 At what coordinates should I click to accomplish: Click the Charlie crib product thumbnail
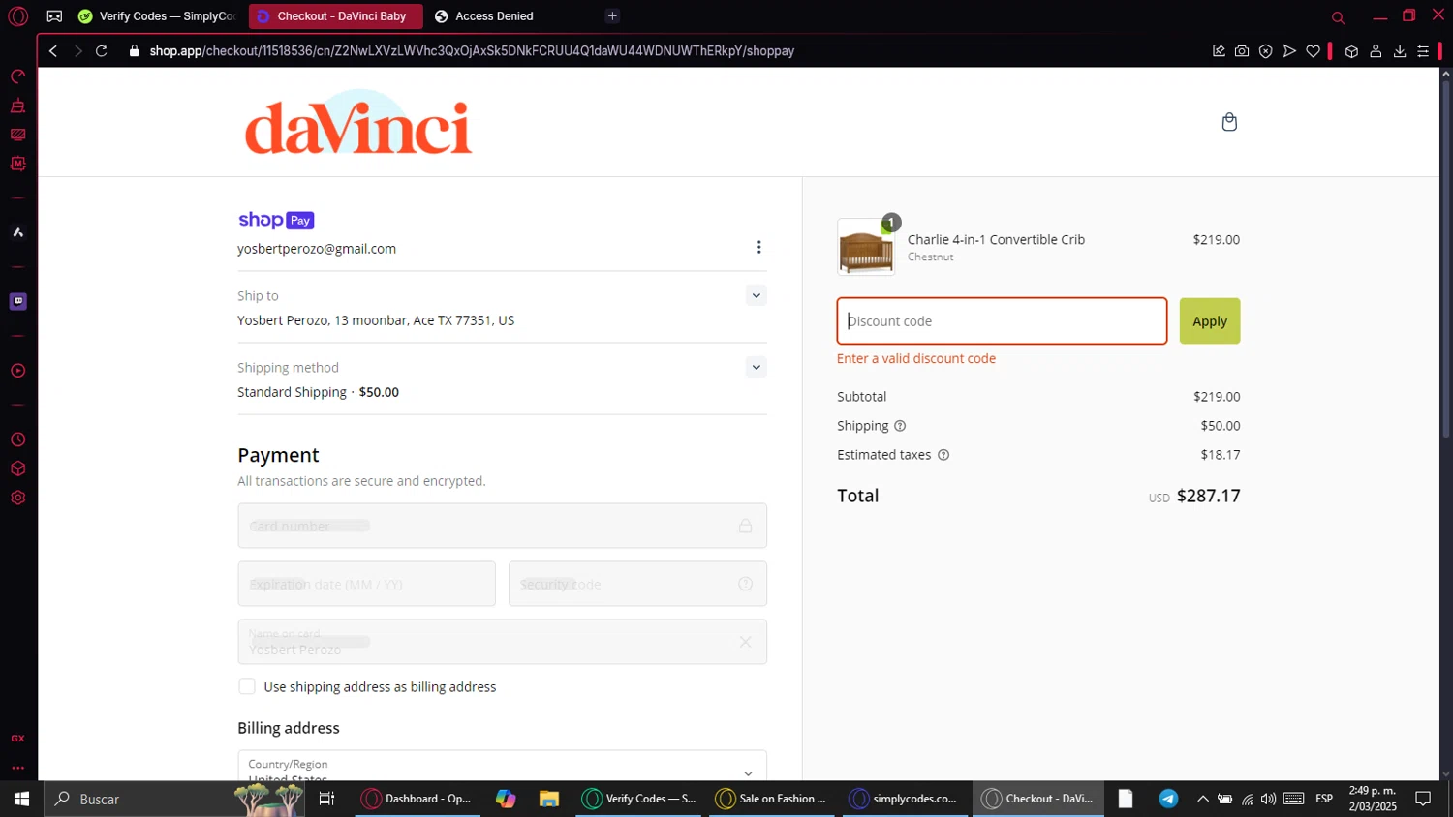pos(866,247)
